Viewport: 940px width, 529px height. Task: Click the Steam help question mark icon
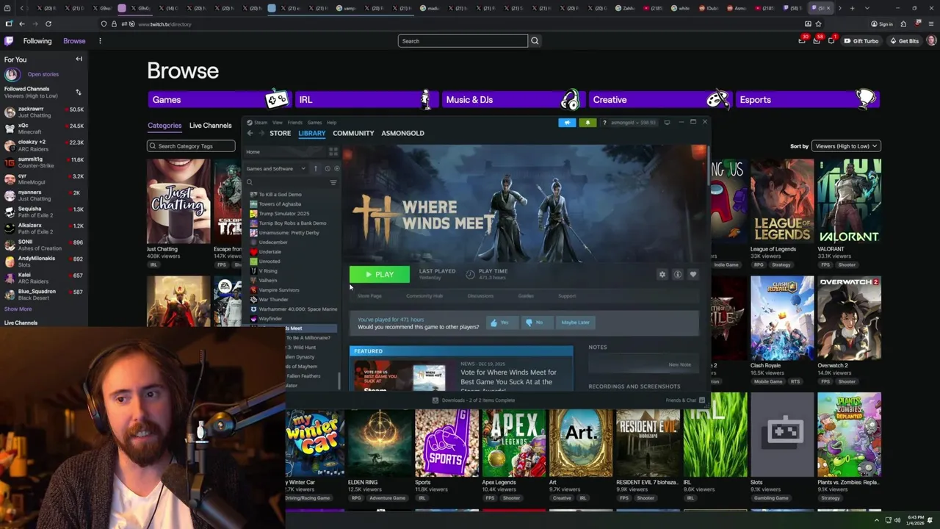(604, 123)
